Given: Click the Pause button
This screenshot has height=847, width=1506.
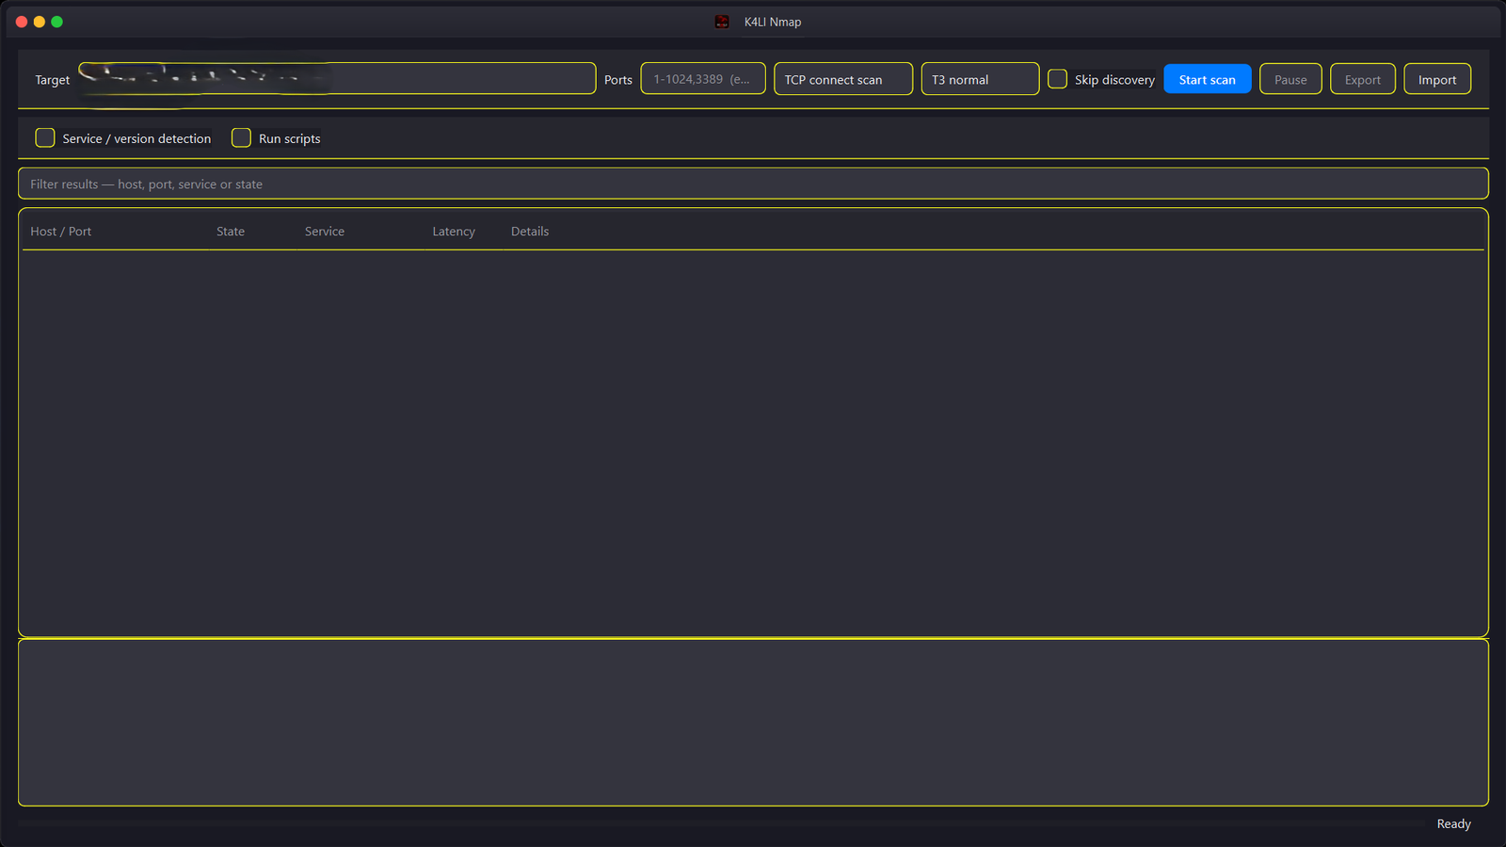Looking at the screenshot, I should point(1290,79).
